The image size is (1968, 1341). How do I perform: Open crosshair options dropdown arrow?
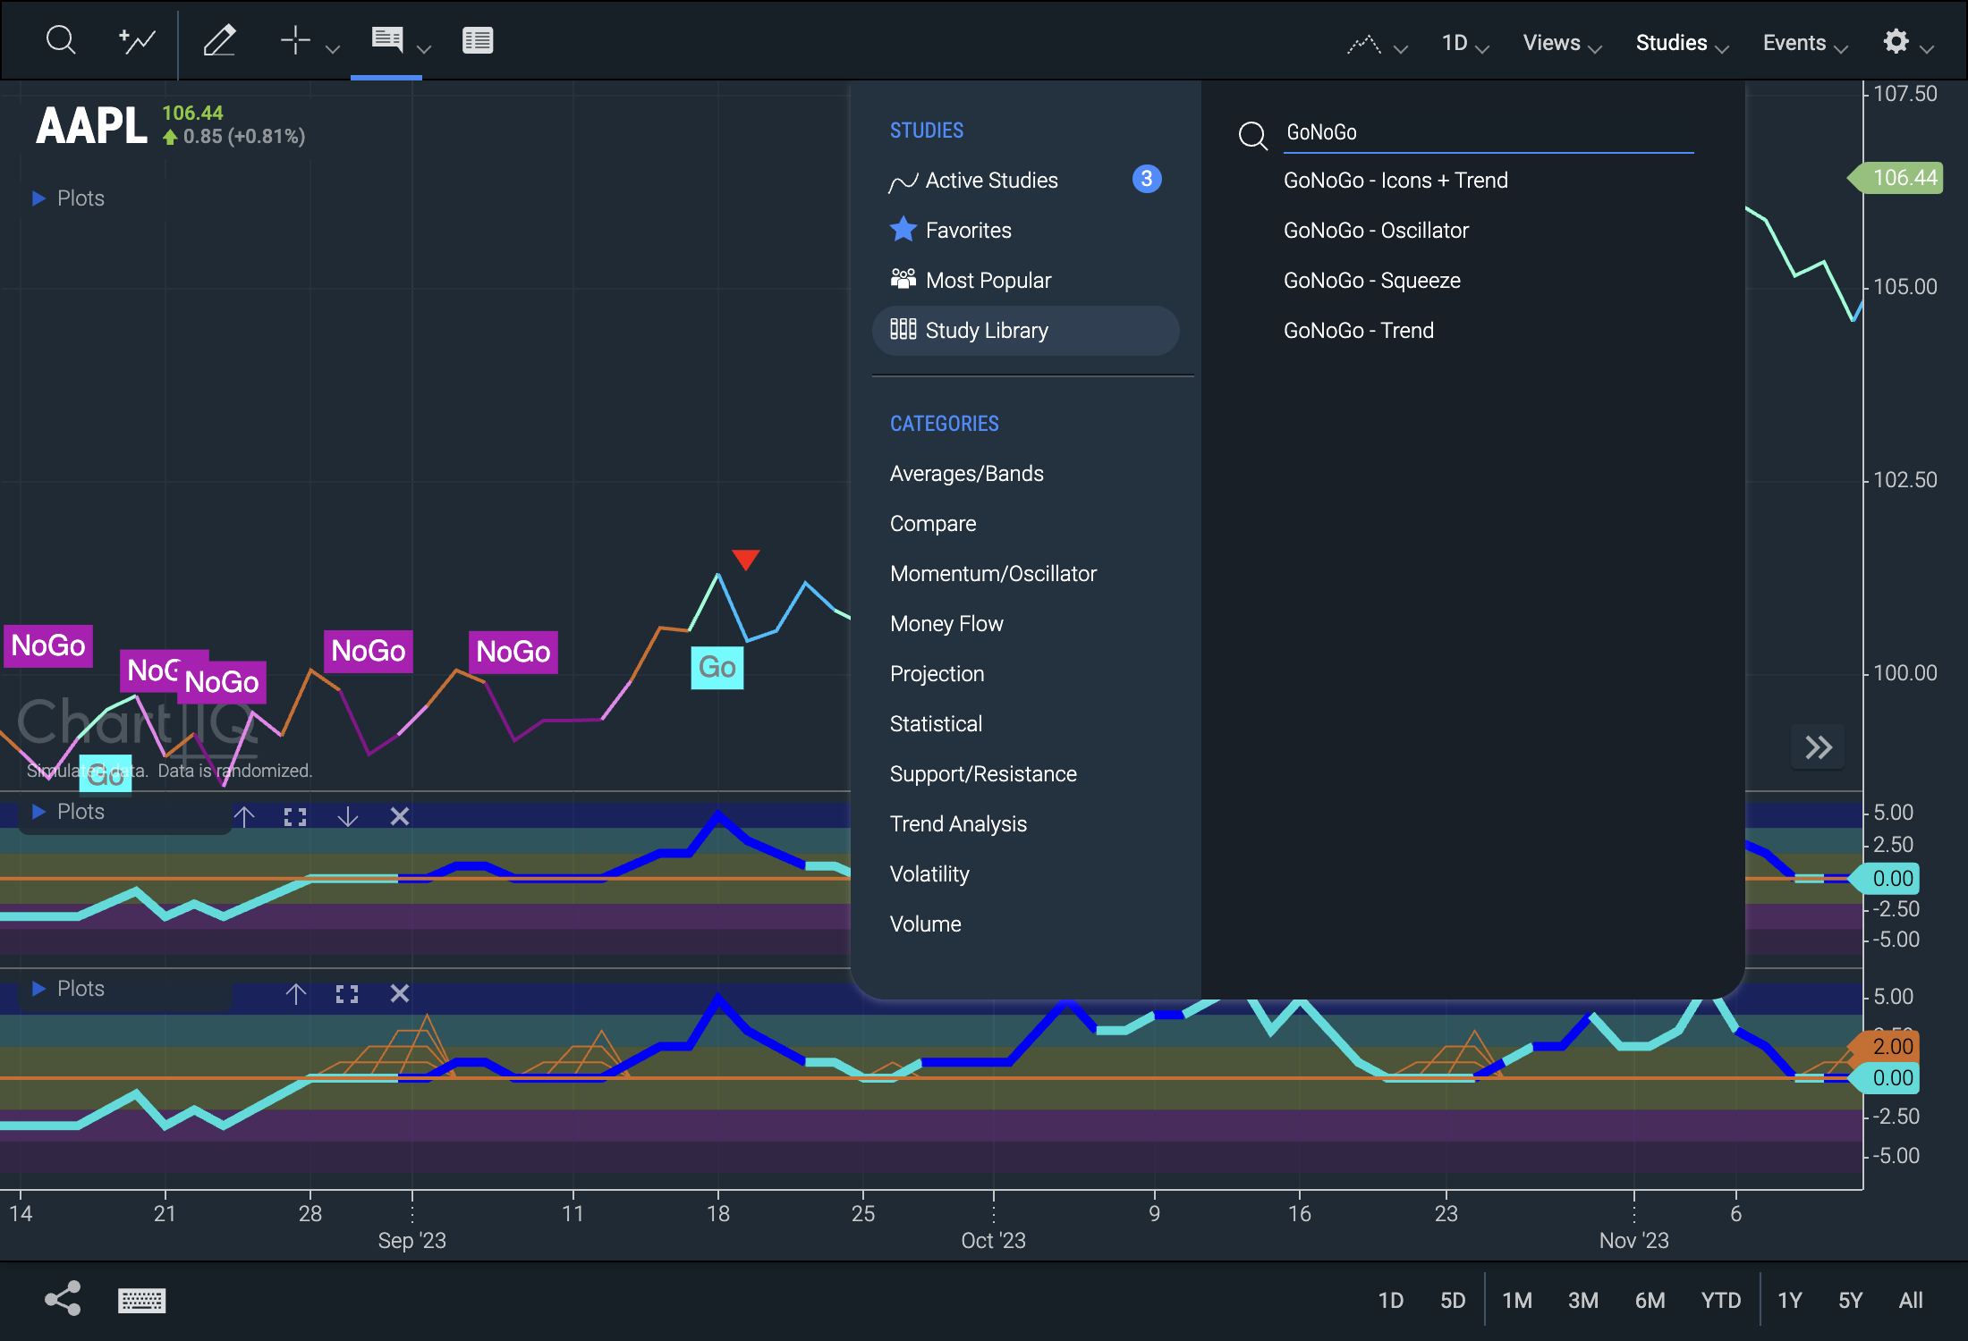tap(333, 49)
